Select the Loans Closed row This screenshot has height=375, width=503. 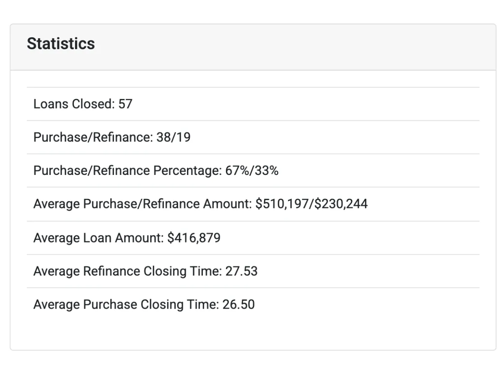pyautogui.click(x=253, y=104)
